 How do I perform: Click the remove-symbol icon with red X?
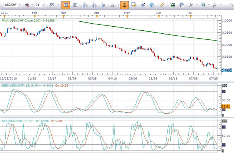(x=27, y=5)
